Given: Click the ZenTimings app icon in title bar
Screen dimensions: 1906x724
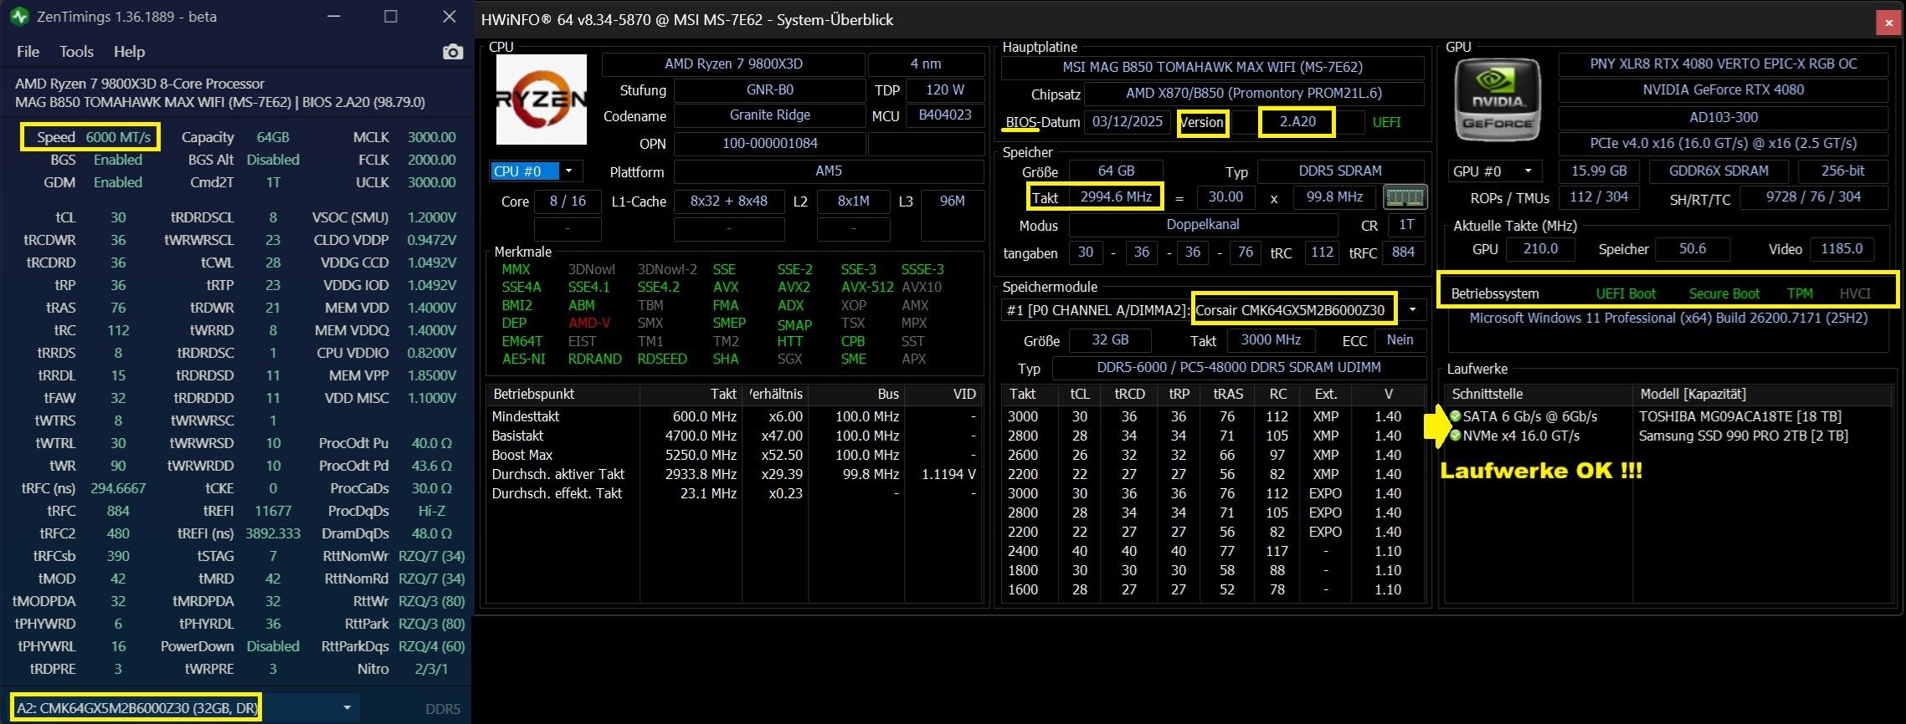Looking at the screenshot, I should pos(18,17).
